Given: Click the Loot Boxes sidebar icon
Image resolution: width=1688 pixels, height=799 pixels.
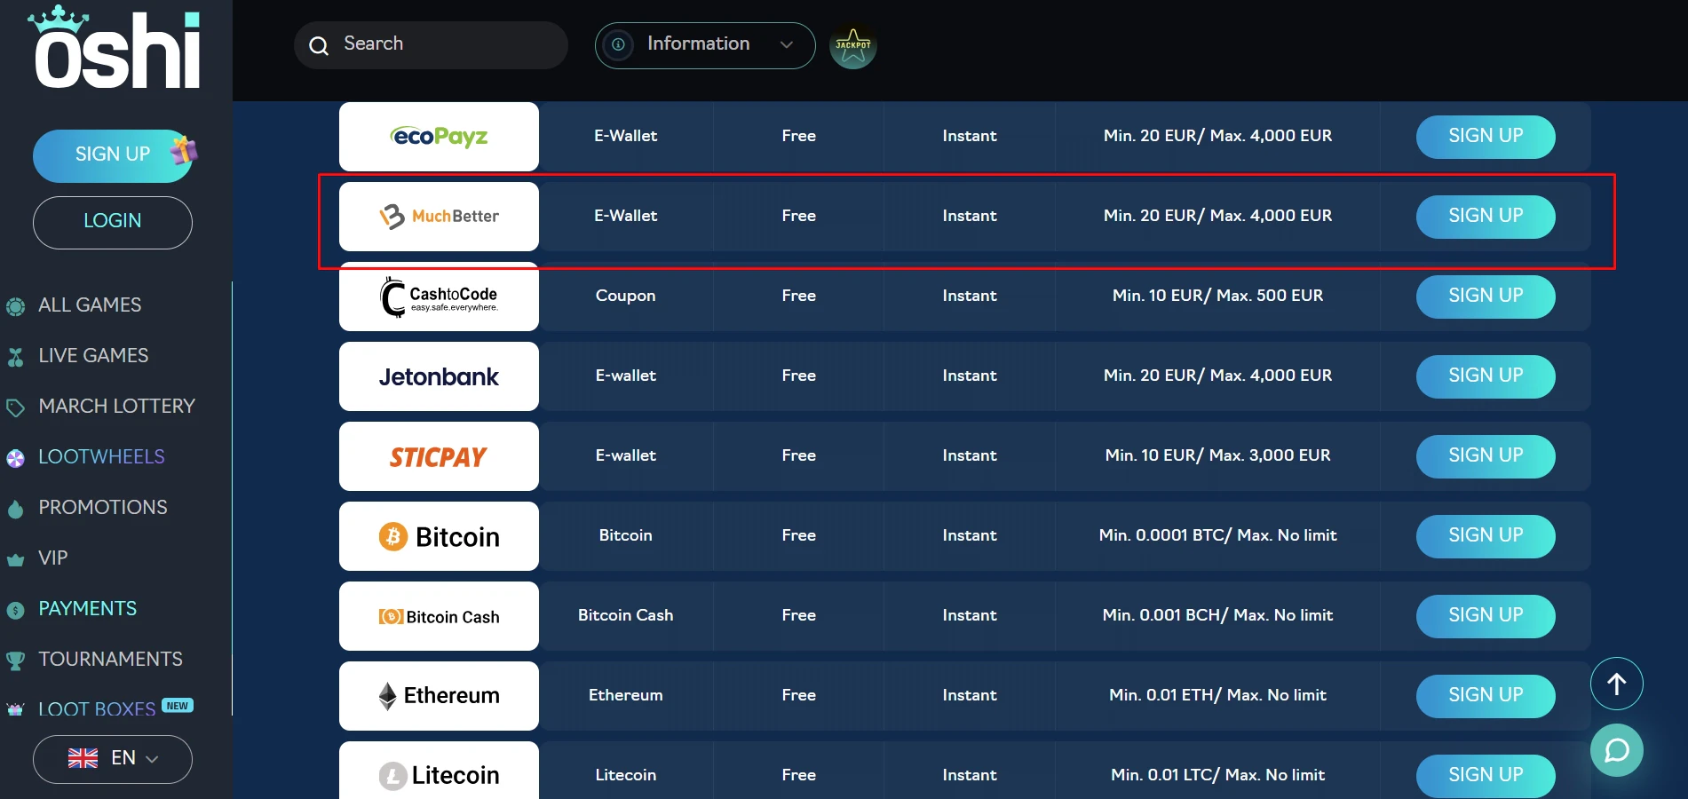Looking at the screenshot, I should tap(16, 709).
